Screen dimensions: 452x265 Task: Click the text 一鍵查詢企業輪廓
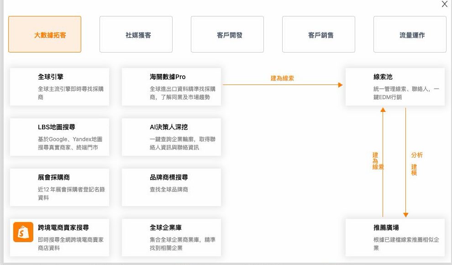tap(172, 139)
